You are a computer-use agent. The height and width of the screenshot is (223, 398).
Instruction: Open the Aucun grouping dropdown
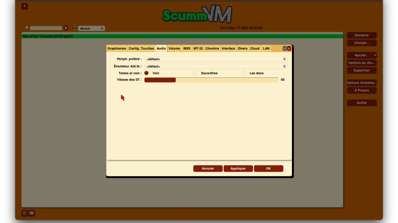91,28
